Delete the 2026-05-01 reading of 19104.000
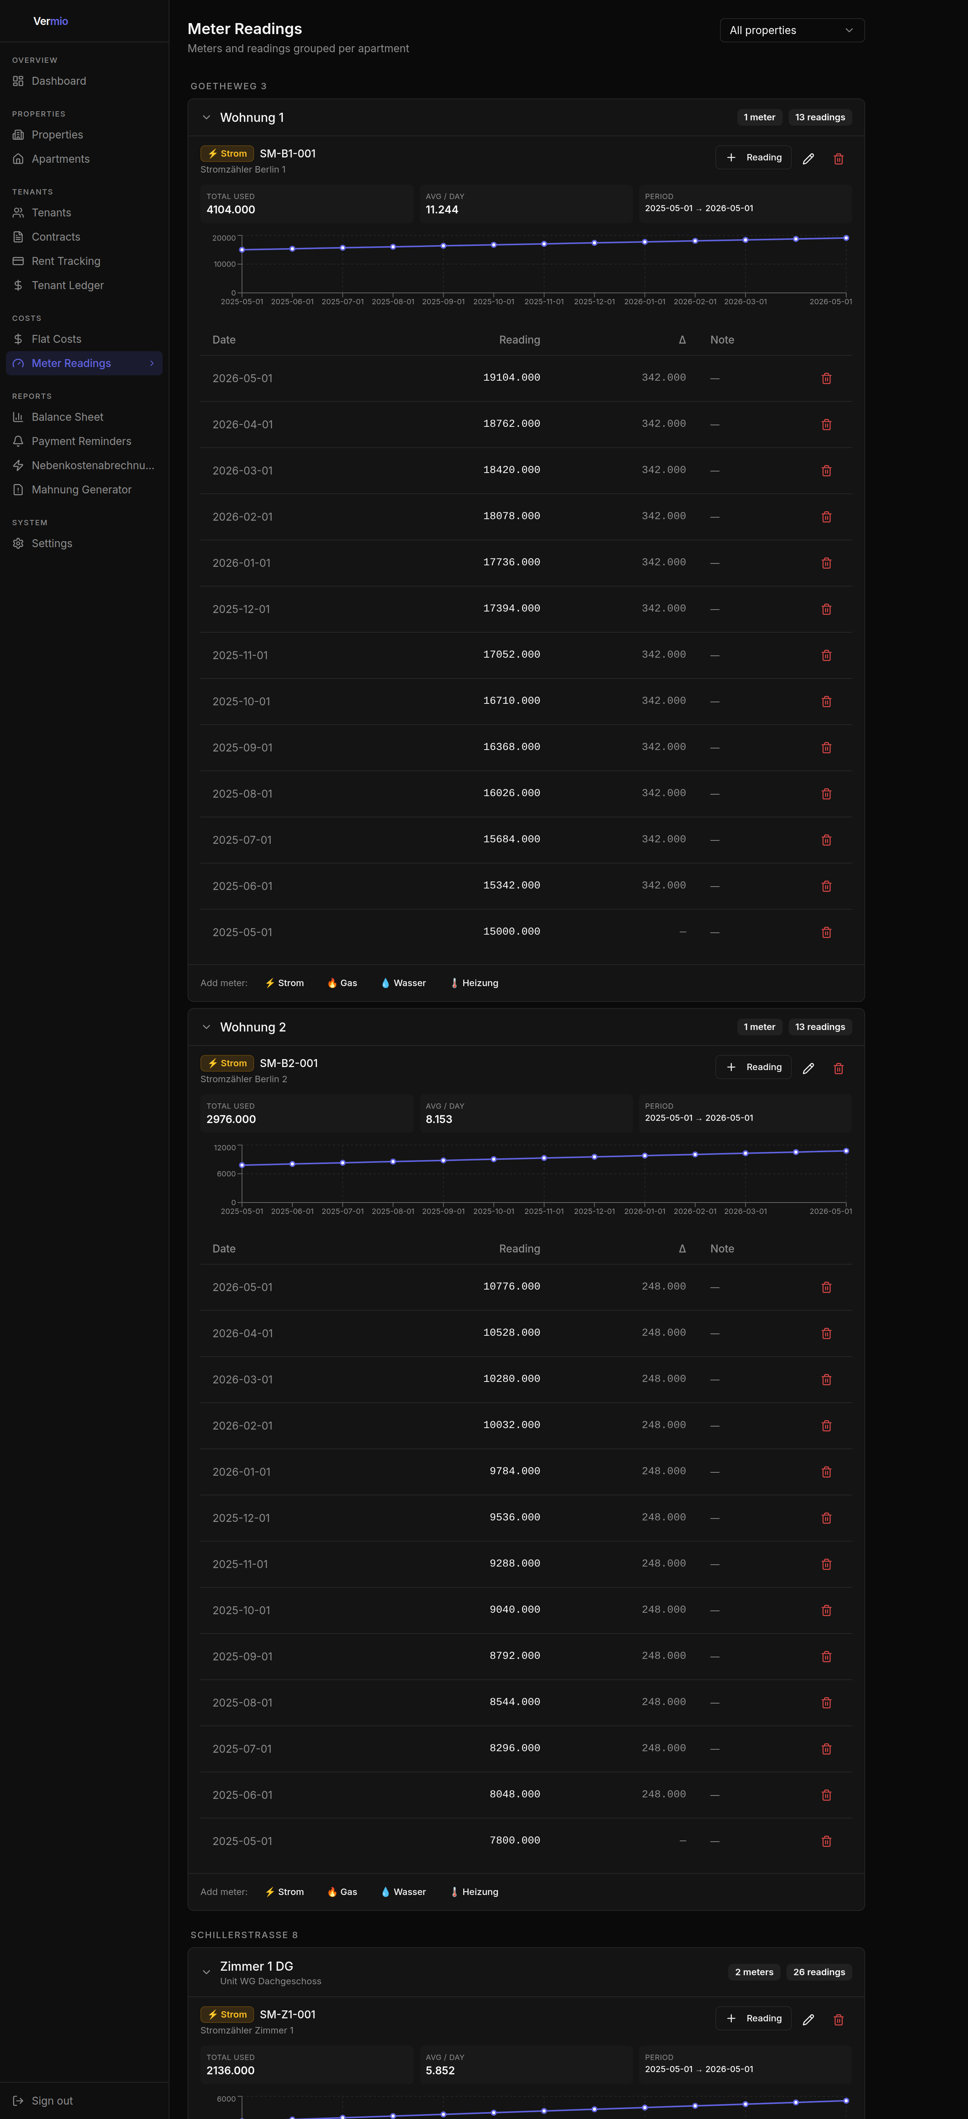Image resolution: width=968 pixels, height=2119 pixels. pos(826,378)
